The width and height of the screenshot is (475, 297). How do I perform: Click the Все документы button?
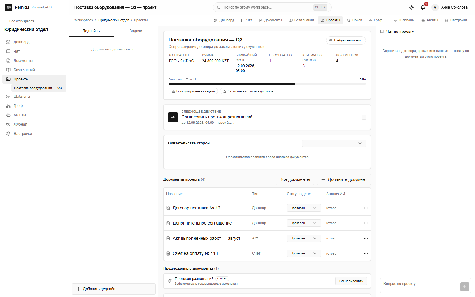[x=295, y=179]
